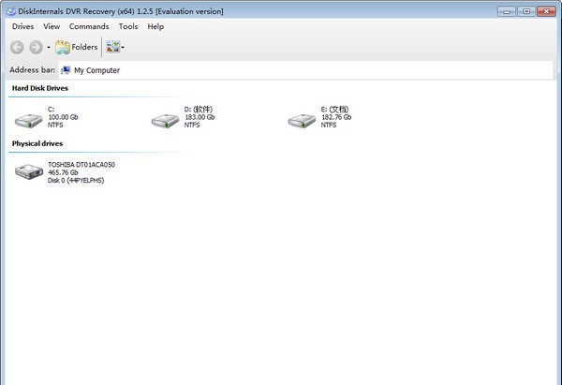The height and width of the screenshot is (385, 562).
Task: Select the E: (文档) drive icon
Action: click(302, 121)
